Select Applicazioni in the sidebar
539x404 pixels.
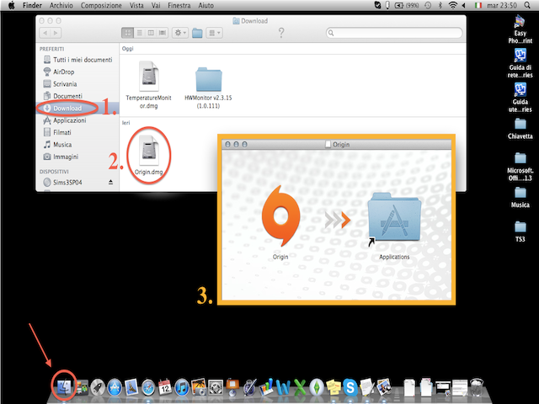point(77,120)
